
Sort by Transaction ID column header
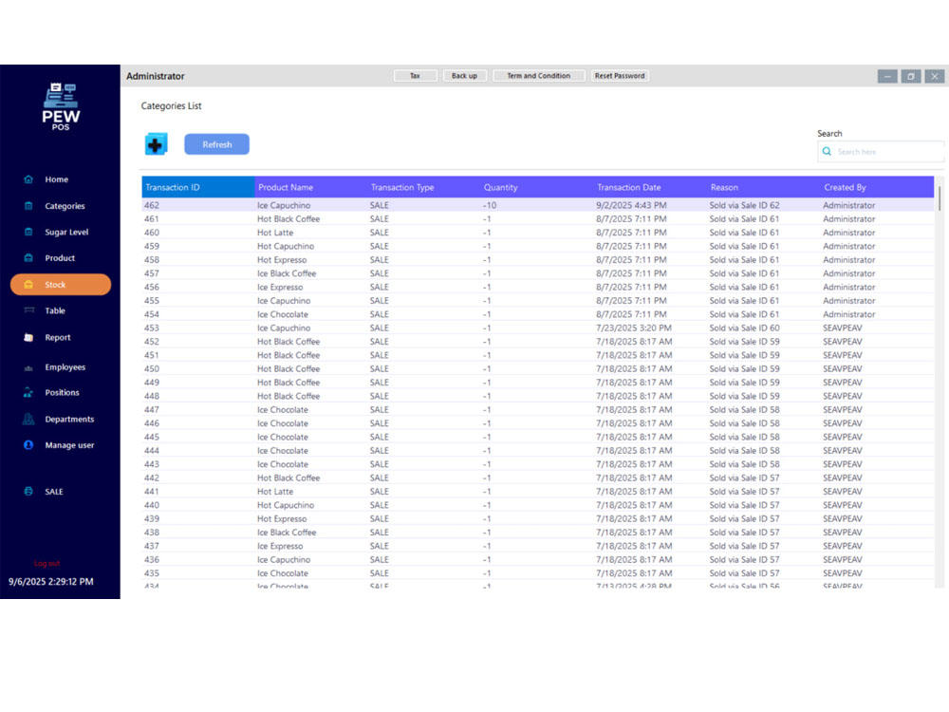[198, 187]
